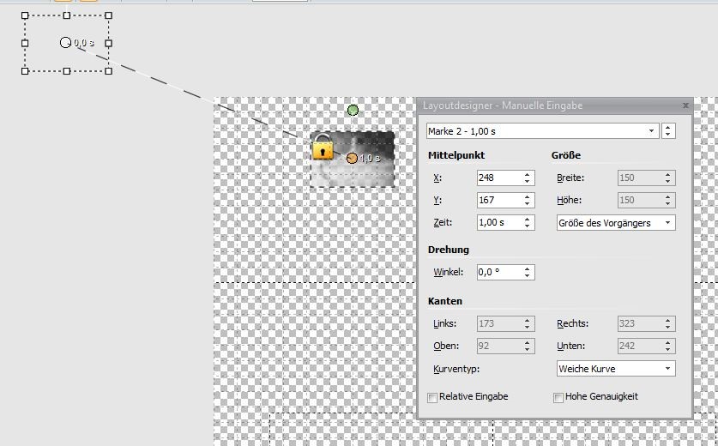
Task: Click the orange 1,0 s path marker
Action: (x=352, y=158)
